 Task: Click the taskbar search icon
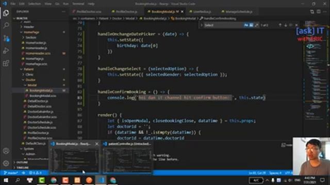coord(18,180)
